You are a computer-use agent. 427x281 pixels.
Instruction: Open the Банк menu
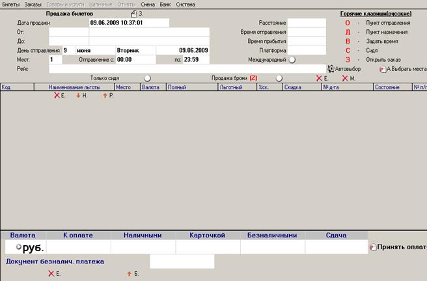165,5
